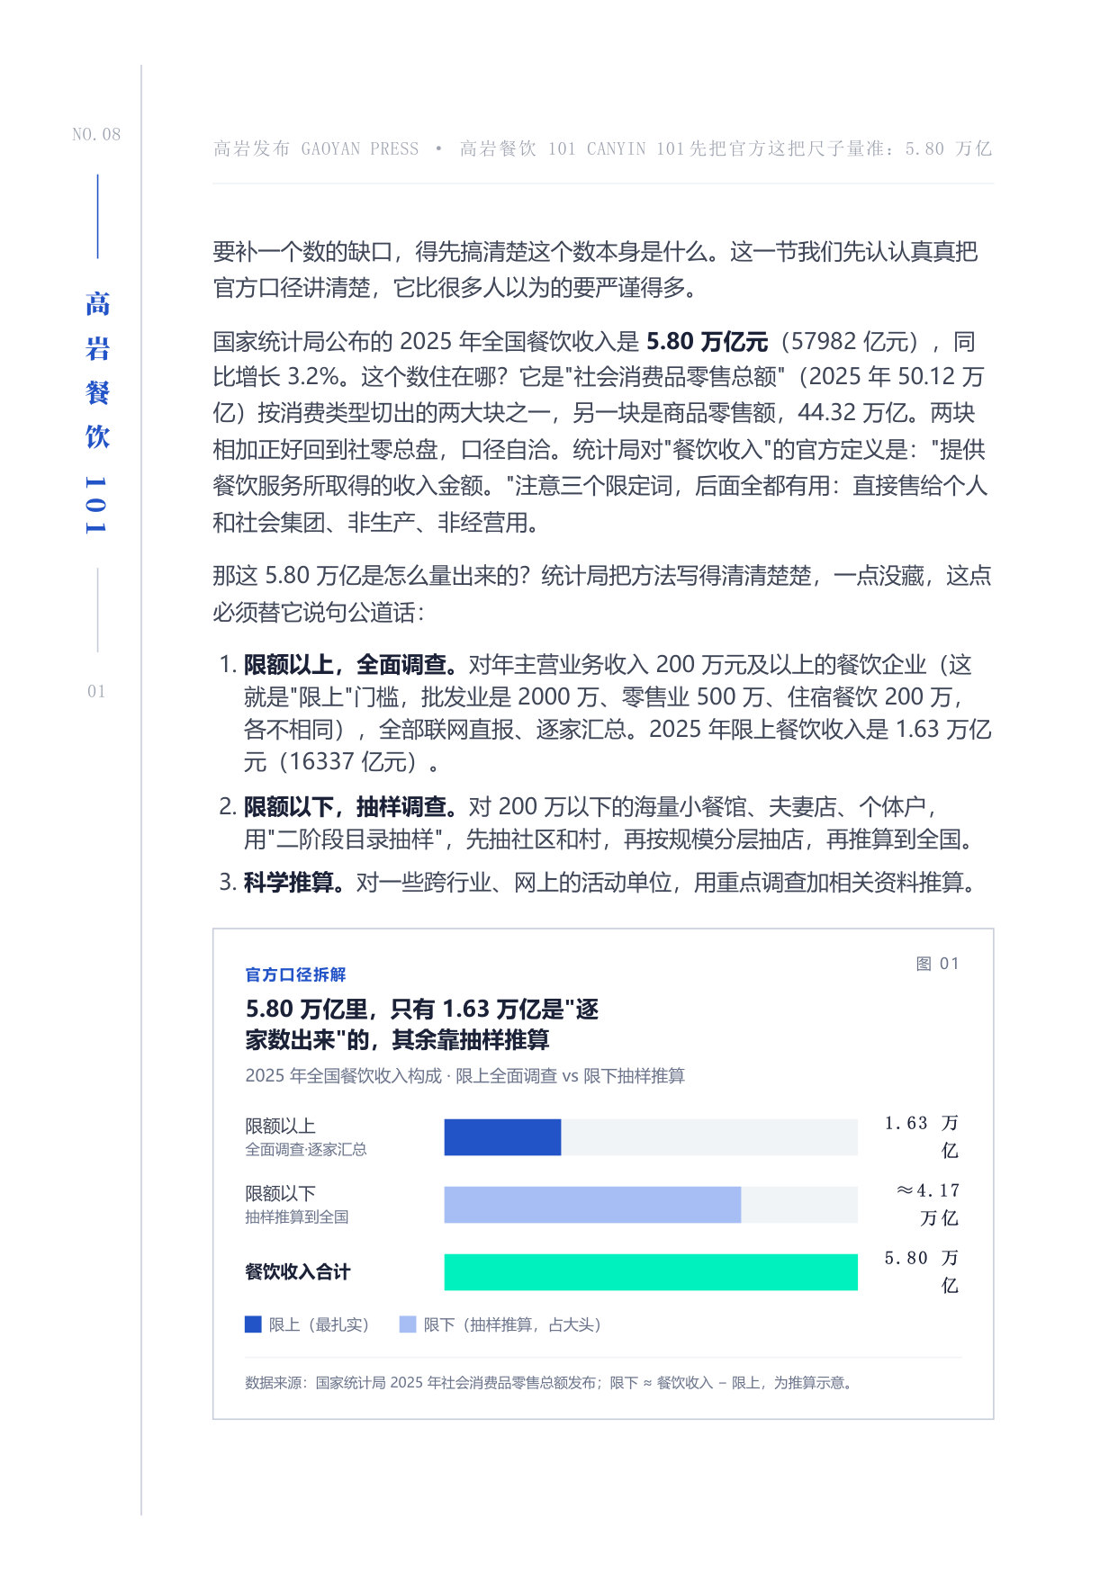
Task: Click the sidebar section number "01"
Action: tap(96, 692)
